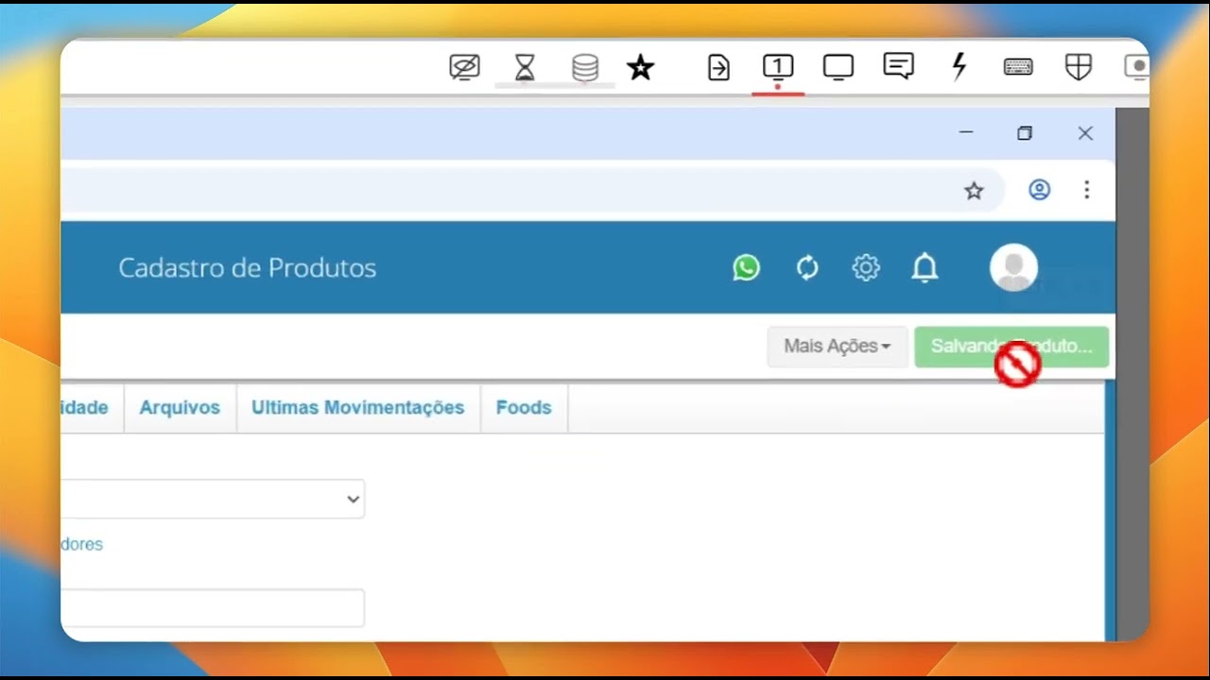This screenshot has width=1210, height=680.
Task: Switch to the Ultimas Movimentações tab
Action: click(x=357, y=408)
